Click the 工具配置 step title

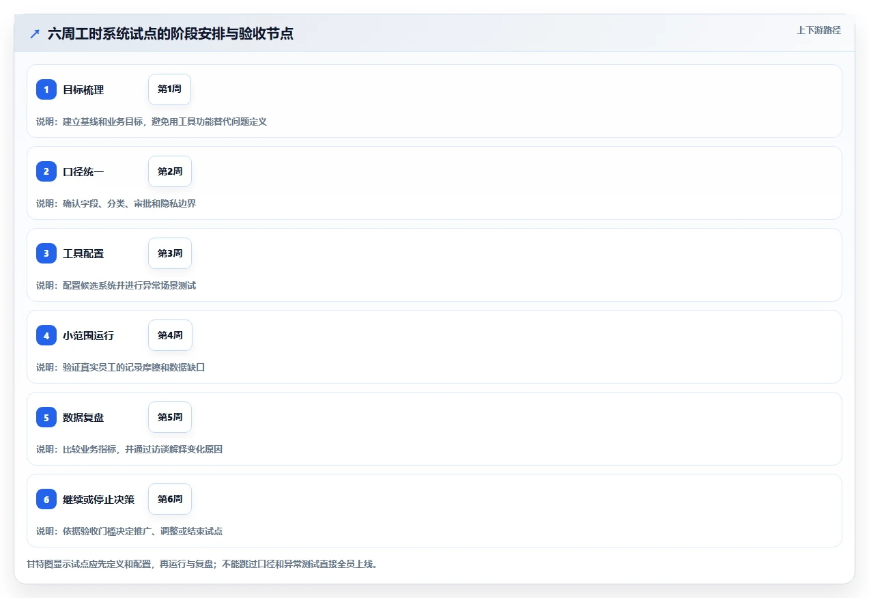[x=83, y=253]
